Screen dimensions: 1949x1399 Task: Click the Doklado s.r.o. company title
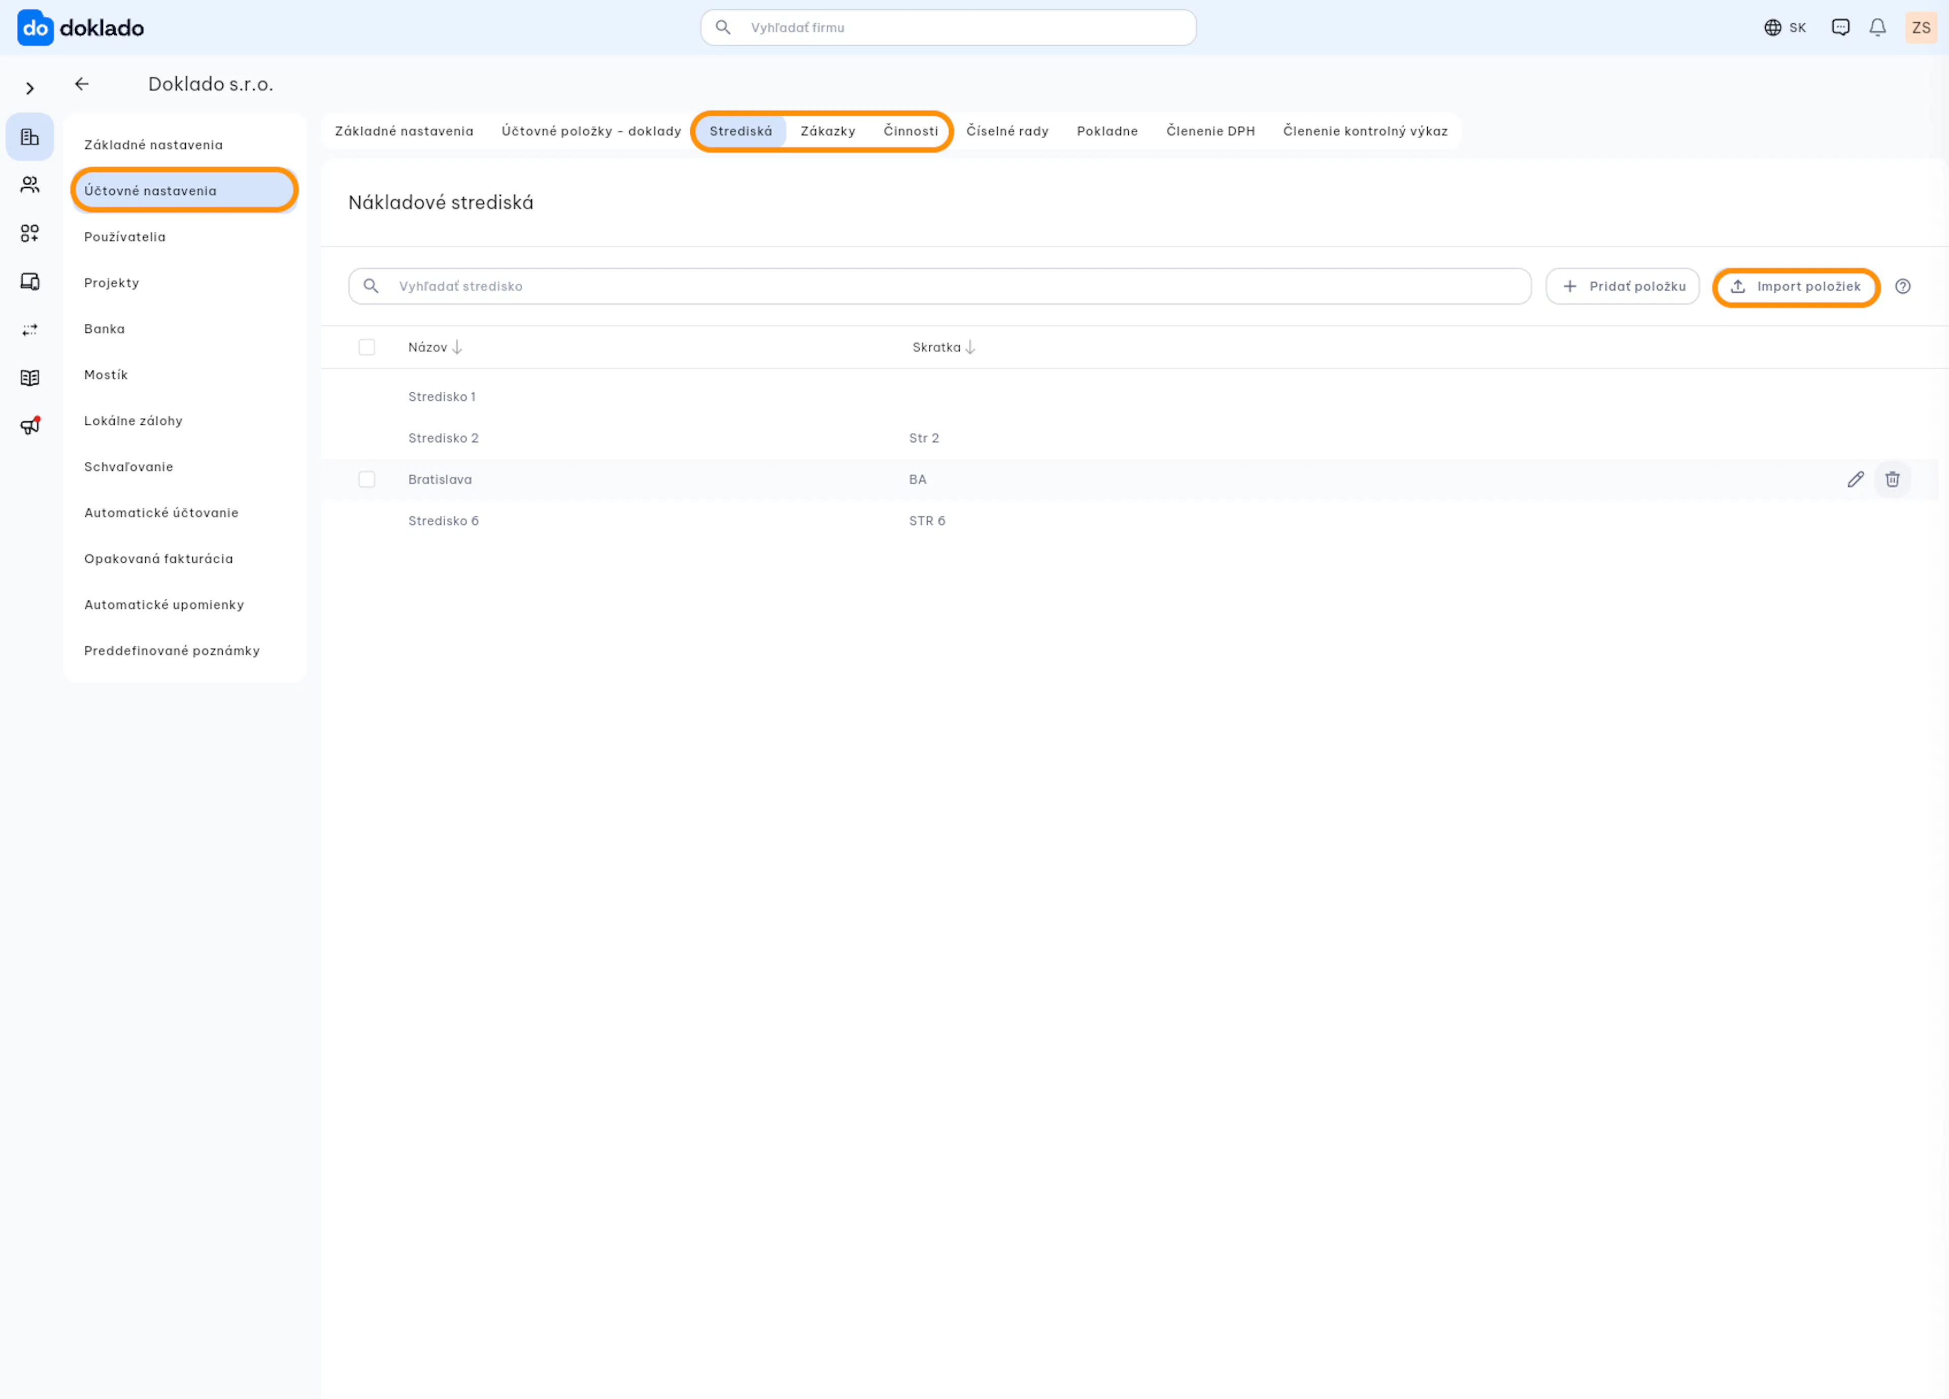click(x=211, y=84)
